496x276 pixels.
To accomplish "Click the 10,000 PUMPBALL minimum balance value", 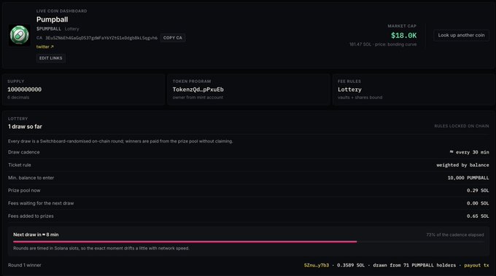I will click(x=468, y=178).
